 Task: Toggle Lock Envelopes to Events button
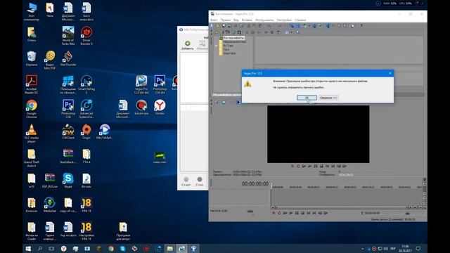[314, 26]
